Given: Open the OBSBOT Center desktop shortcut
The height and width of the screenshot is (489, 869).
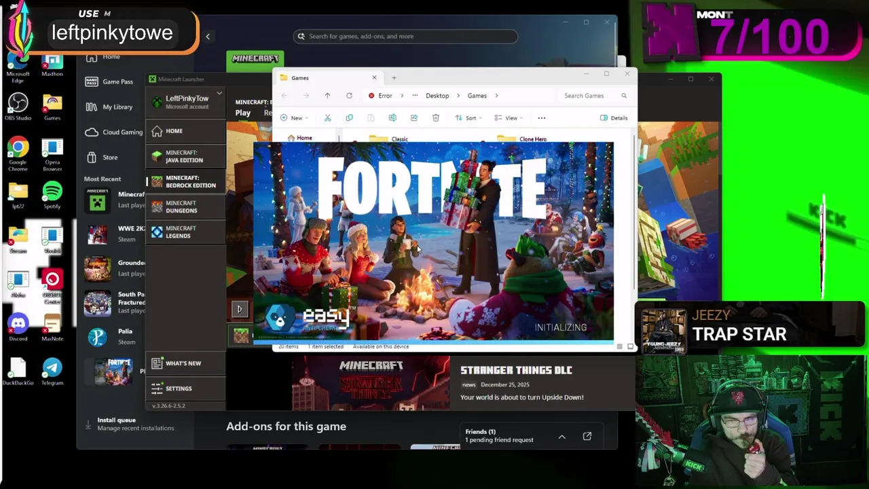Looking at the screenshot, I should click(52, 287).
